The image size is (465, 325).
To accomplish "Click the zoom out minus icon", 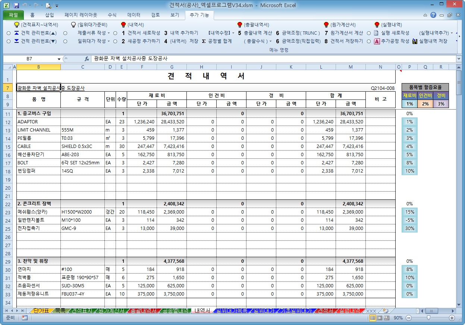I will [409, 318].
